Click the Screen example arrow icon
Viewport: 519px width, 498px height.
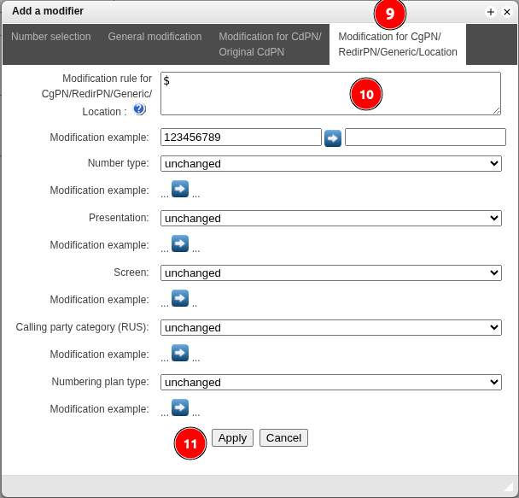(x=180, y=298)
